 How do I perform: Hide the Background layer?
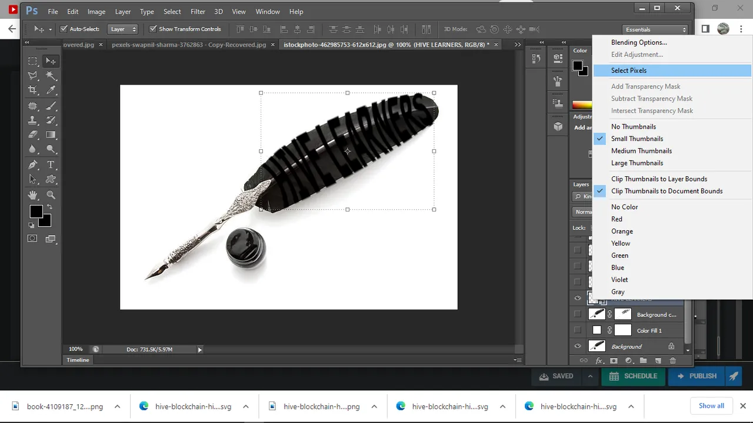click(x=578, y=347)
